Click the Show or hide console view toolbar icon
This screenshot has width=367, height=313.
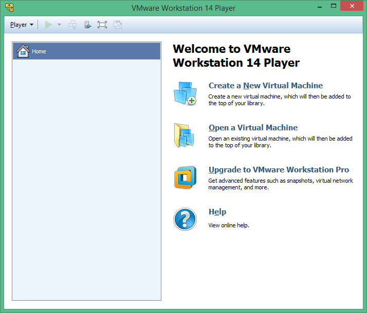coord(88,25)
